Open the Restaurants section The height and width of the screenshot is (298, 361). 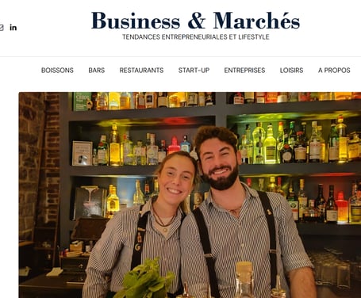141,71
